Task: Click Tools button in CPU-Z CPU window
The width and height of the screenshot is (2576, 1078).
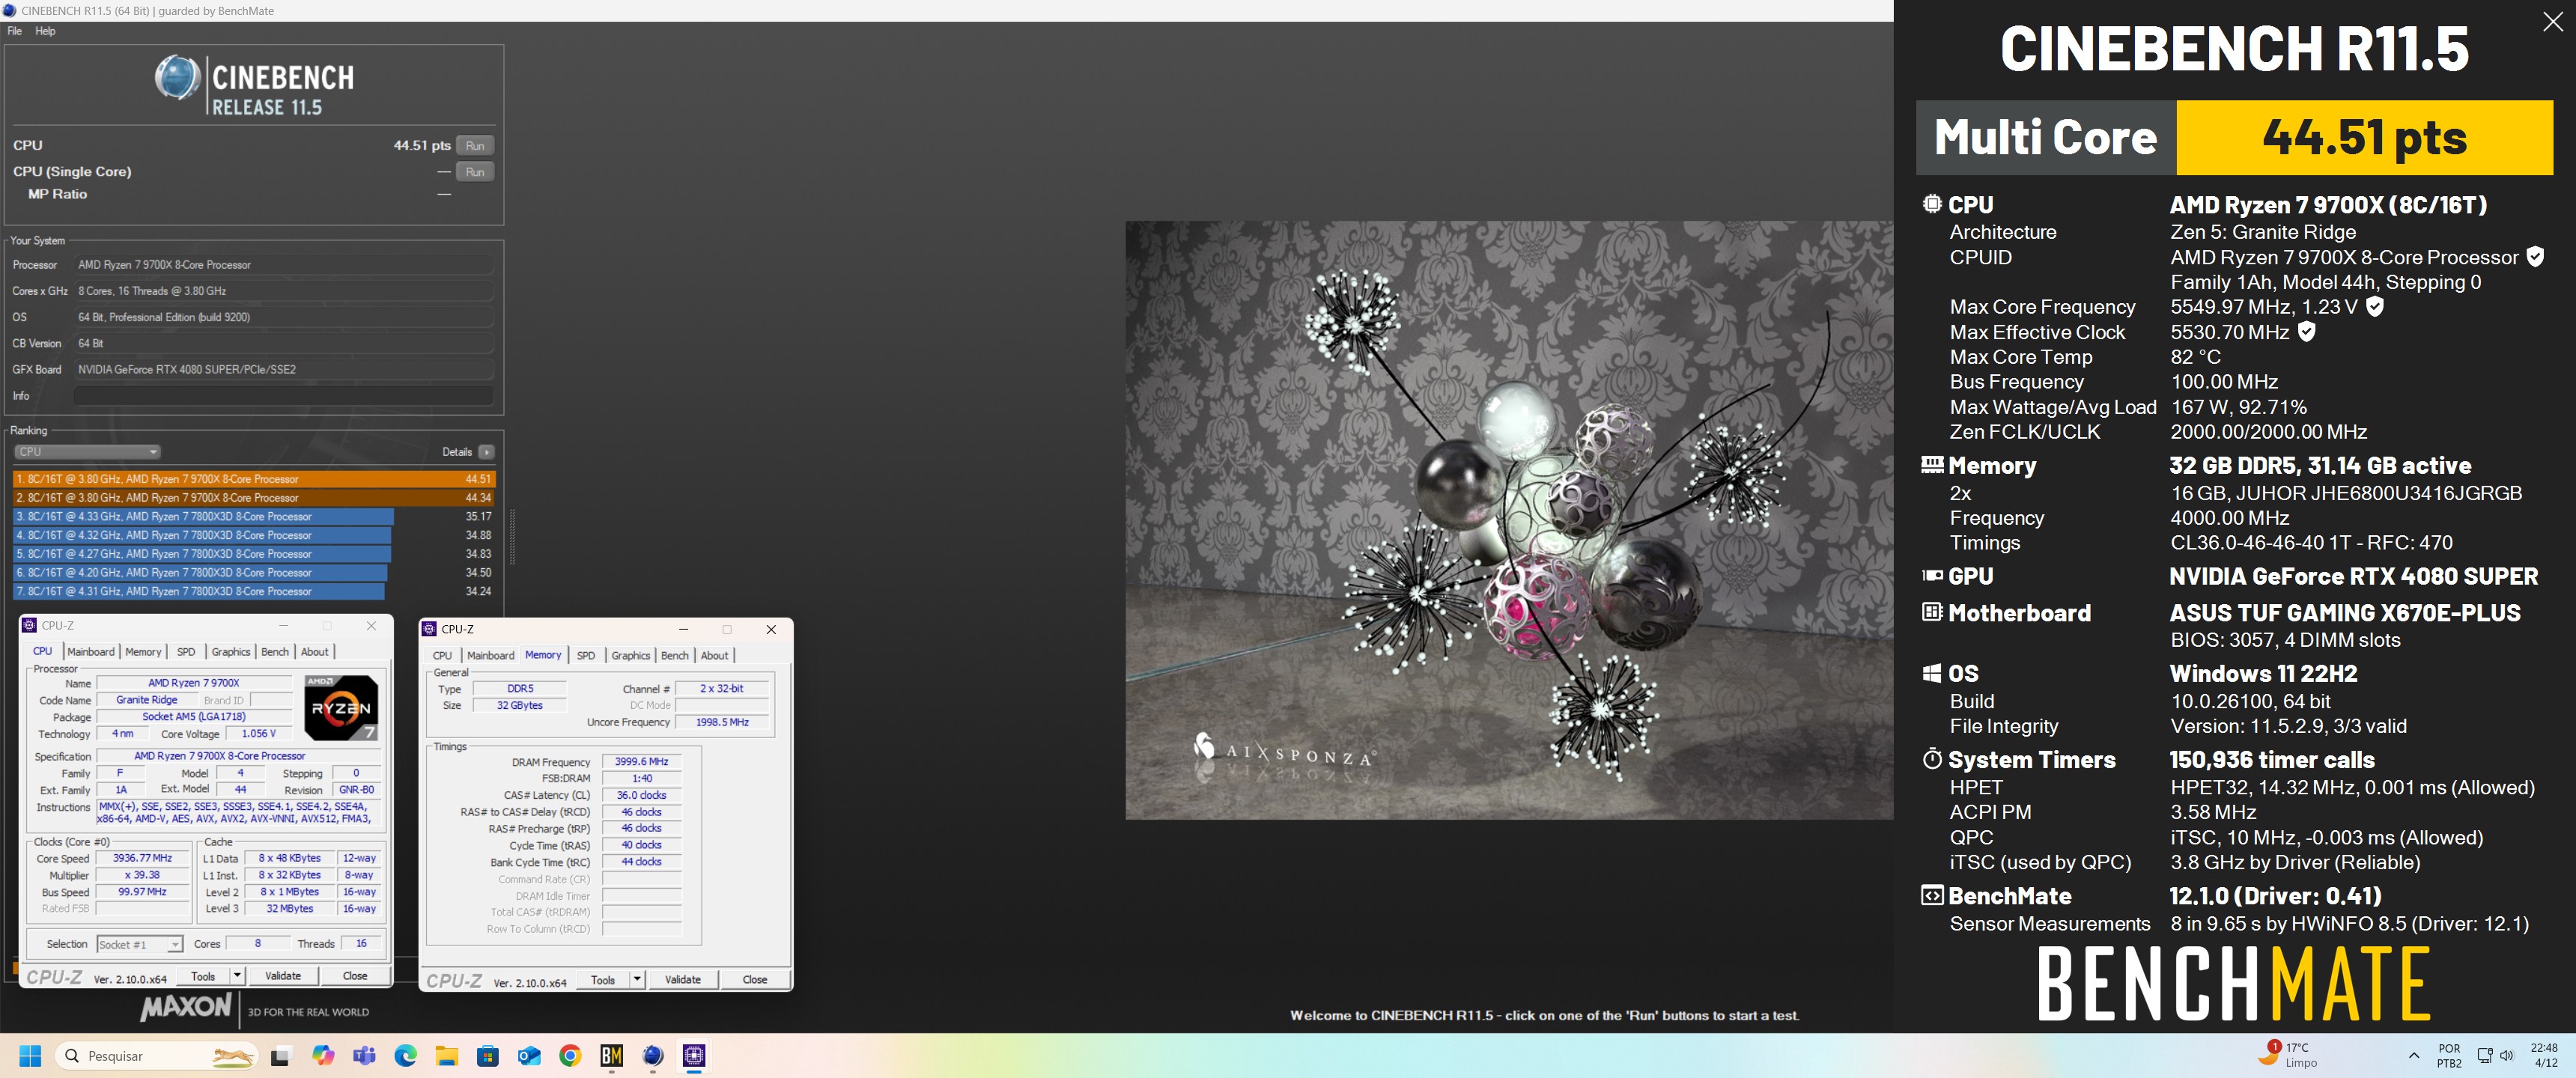Action: coord(203,976)
